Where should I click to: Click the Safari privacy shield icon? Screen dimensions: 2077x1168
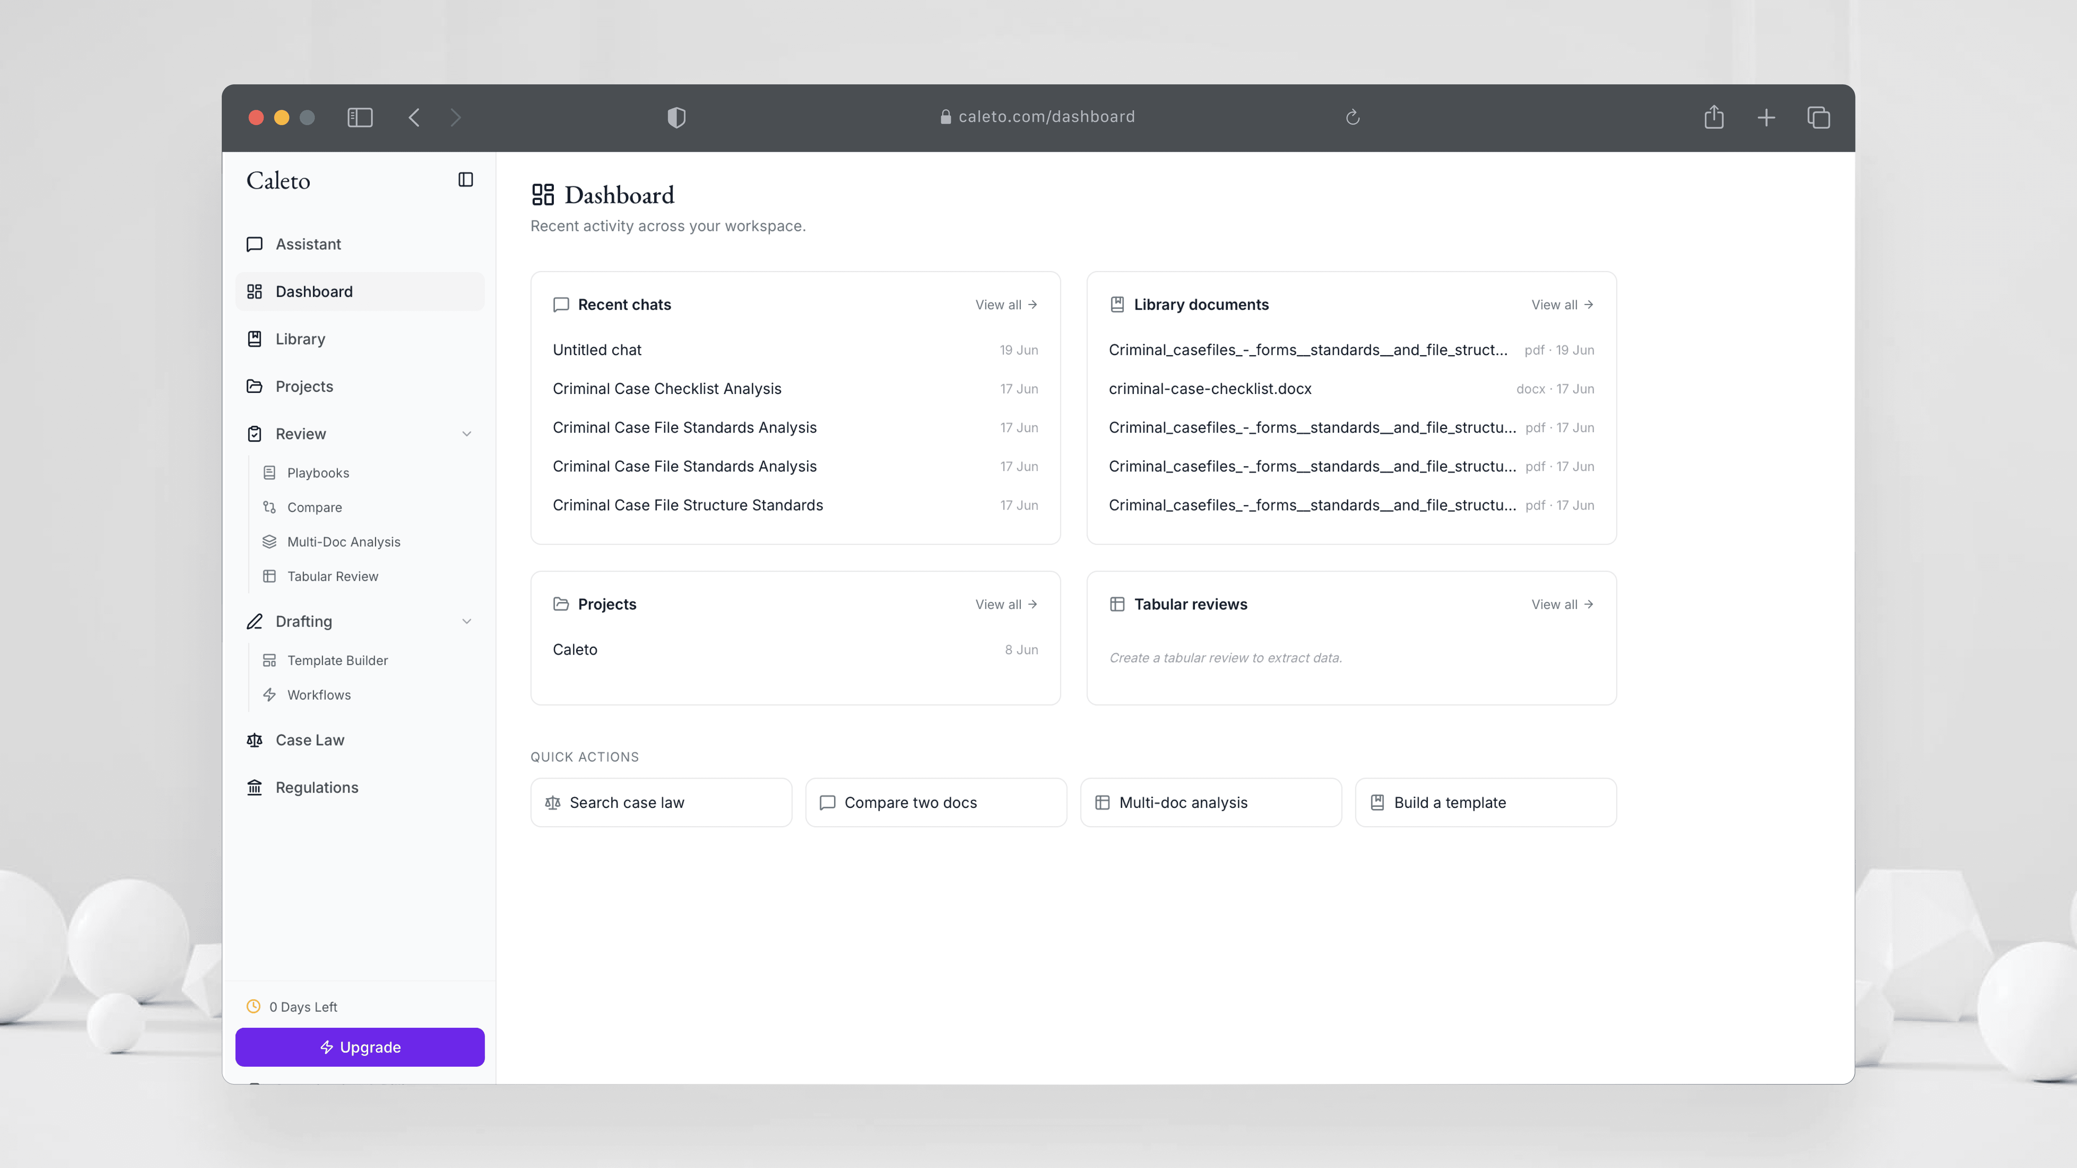[x=676, y=118]
